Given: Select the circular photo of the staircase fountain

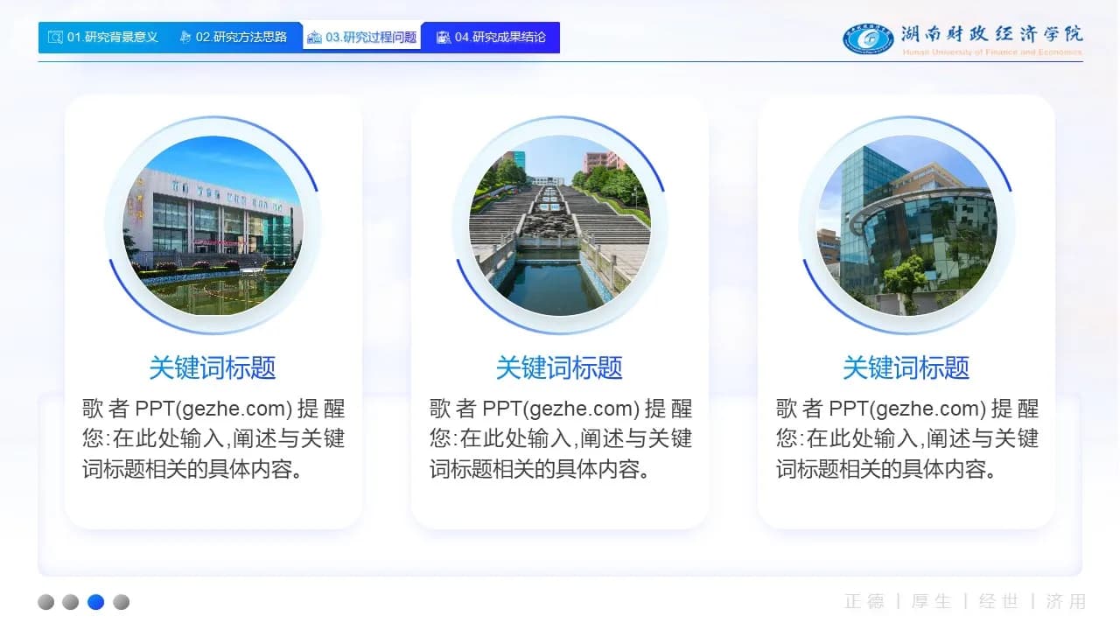Looking at the screenshot, I should coord(560,225).
